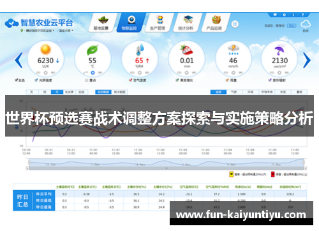Screen dimensions: 319x231
Task: Open the 基地实景 module
Action: pyautogui.click(x=102, y=23)
